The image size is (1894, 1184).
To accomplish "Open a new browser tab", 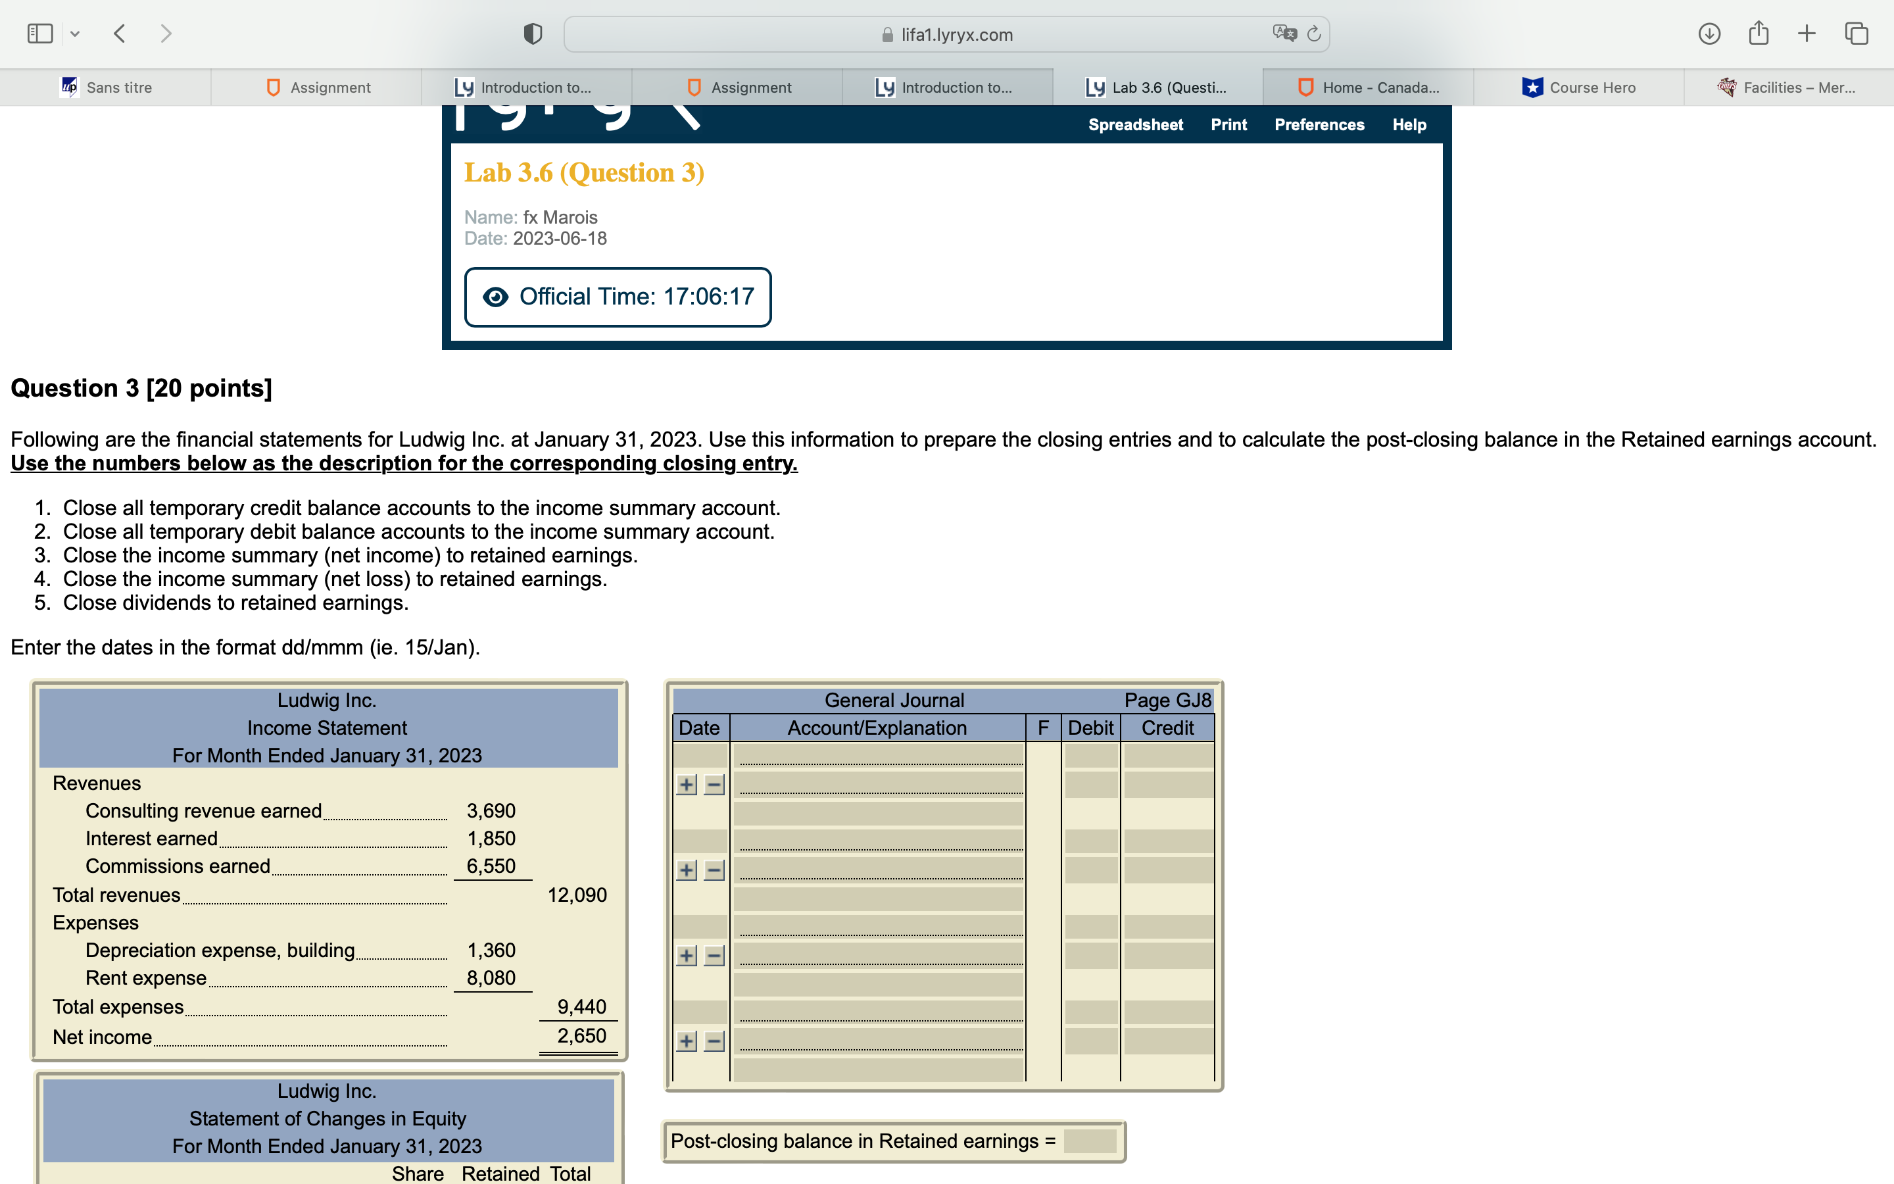I will [1807, 33].
